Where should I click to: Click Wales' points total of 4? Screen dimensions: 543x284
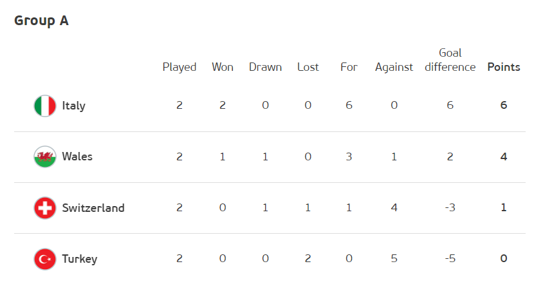[504, 156]
